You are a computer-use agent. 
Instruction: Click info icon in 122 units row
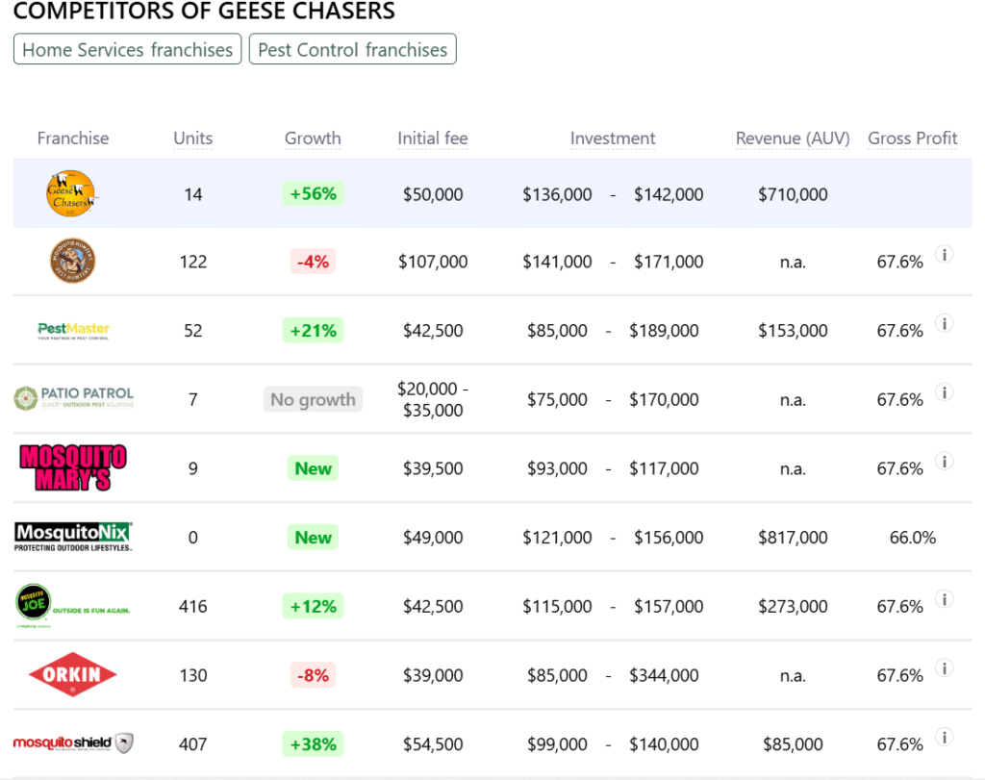pos(945,254)
